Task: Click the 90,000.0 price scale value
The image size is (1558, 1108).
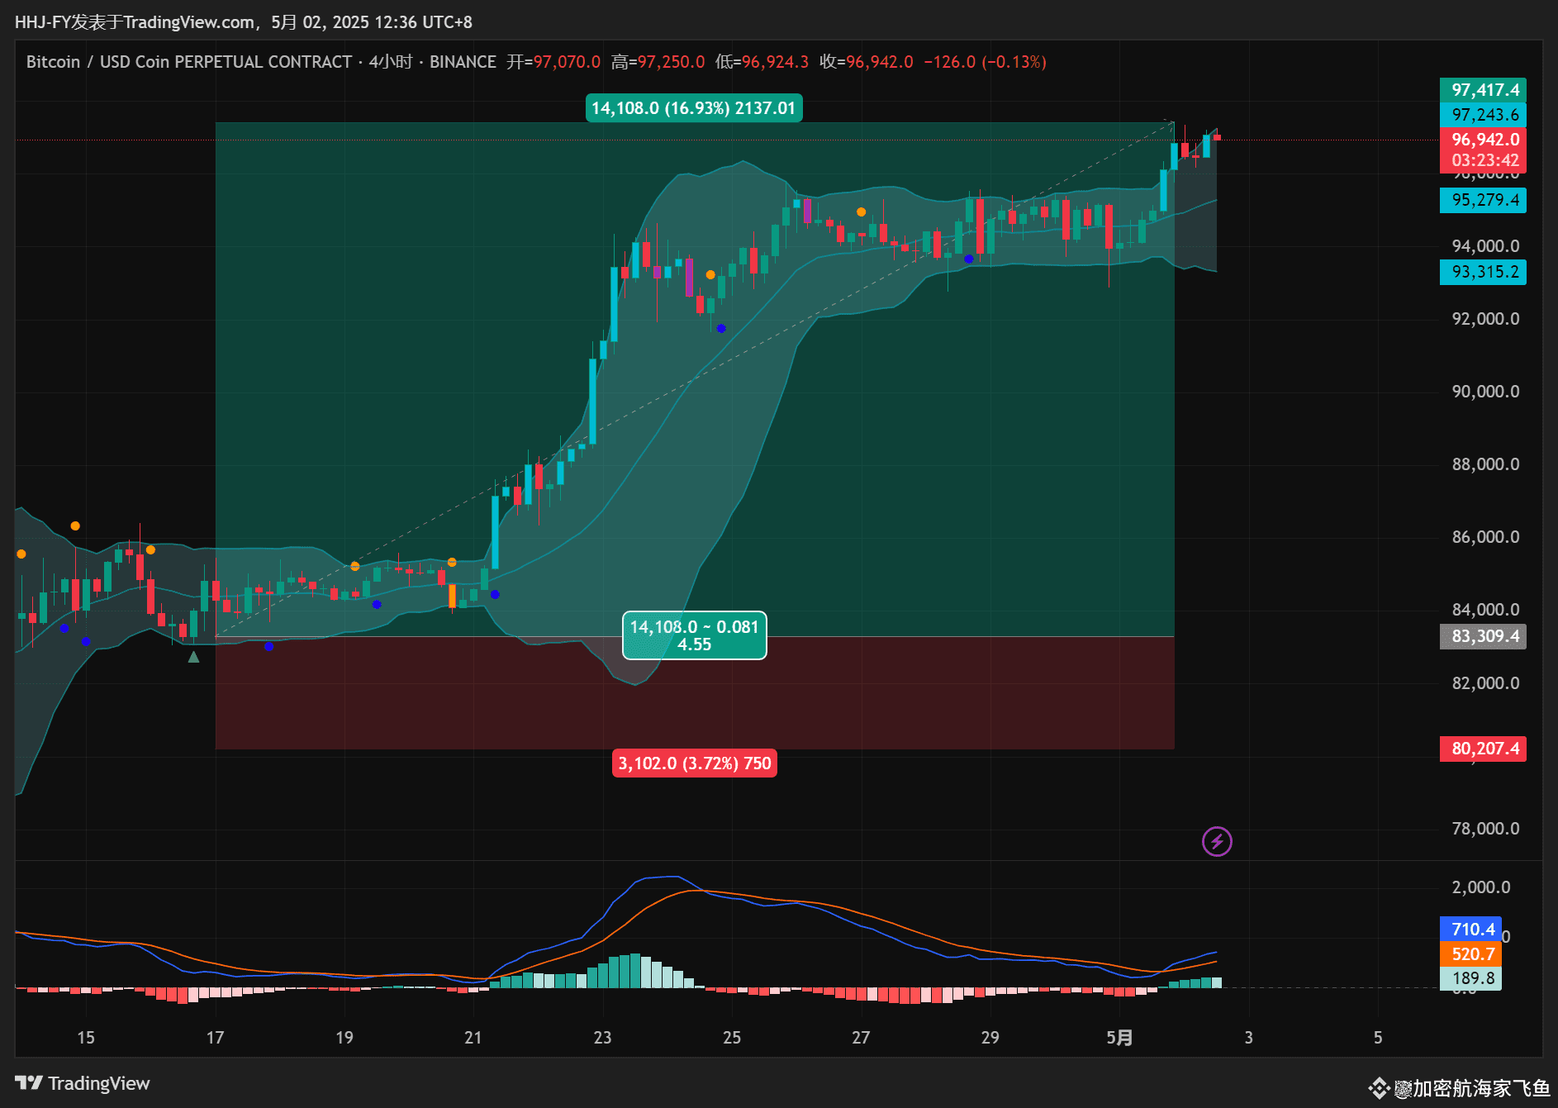Action: (1485, 392)
